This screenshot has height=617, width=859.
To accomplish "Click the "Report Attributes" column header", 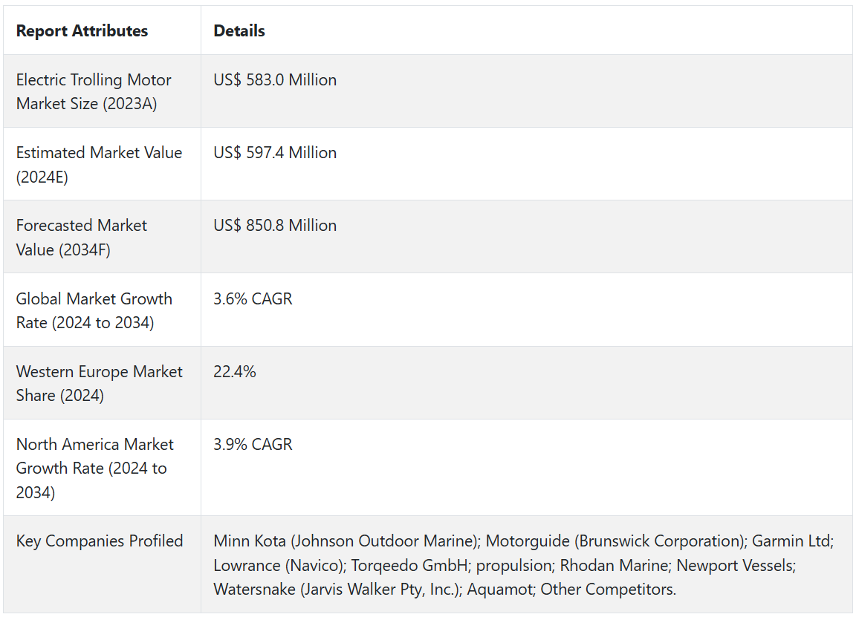I will pos(82,31).
